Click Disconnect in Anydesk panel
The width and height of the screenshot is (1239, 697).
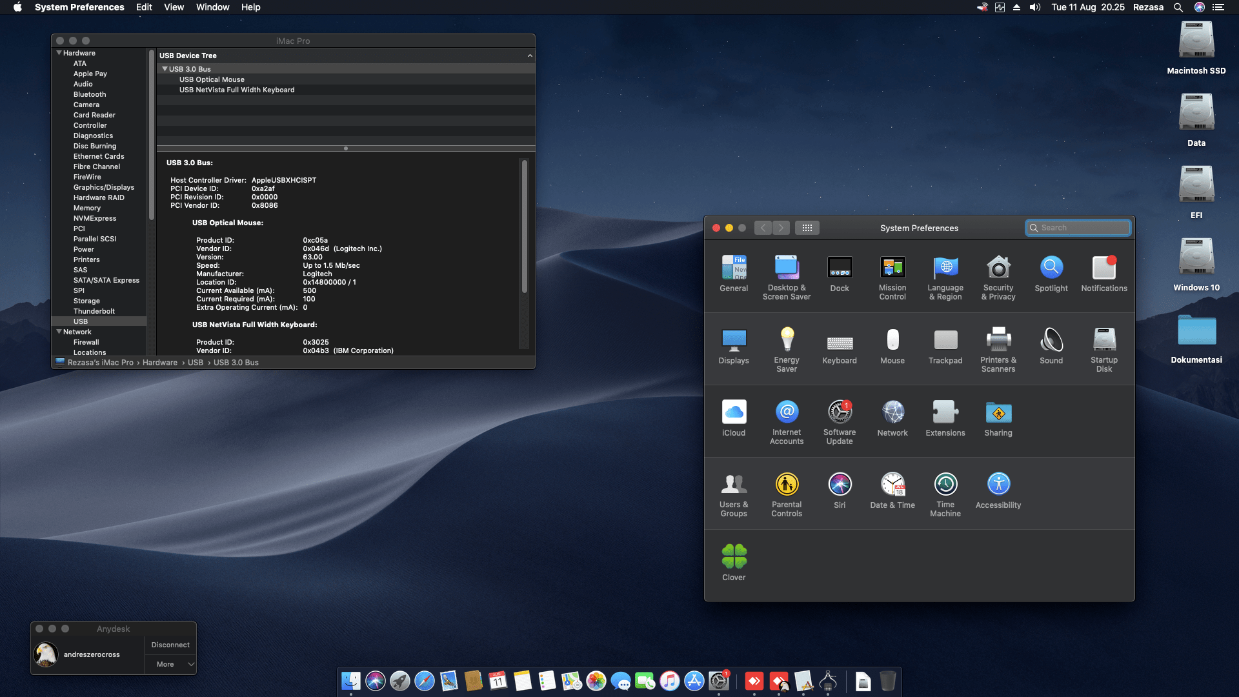[x=170, y=645]
